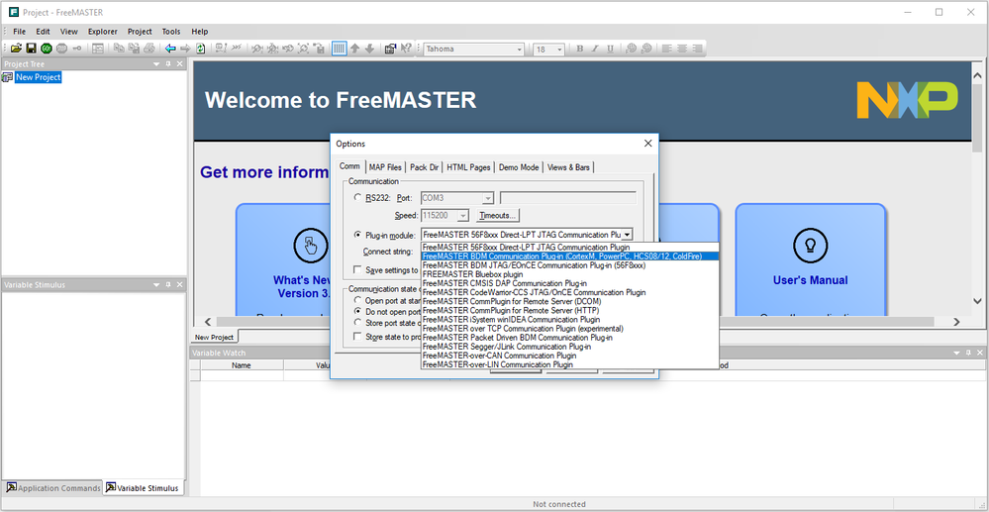
Task: Pin the Project Tree panel
Action: 168,64
